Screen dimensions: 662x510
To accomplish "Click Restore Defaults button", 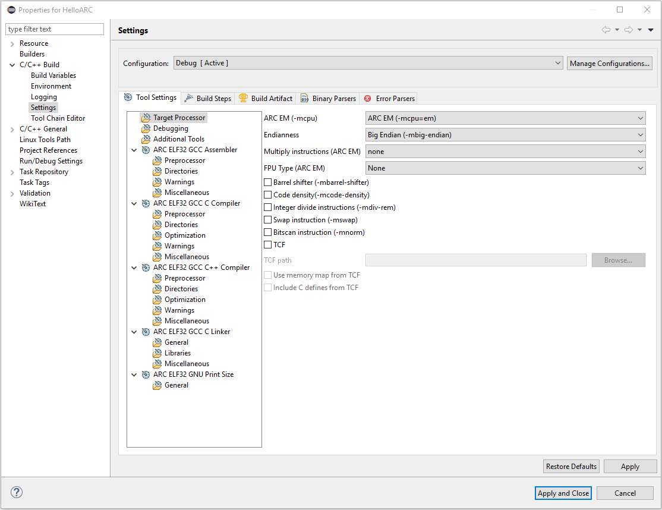I will click(x=571, y=467).
